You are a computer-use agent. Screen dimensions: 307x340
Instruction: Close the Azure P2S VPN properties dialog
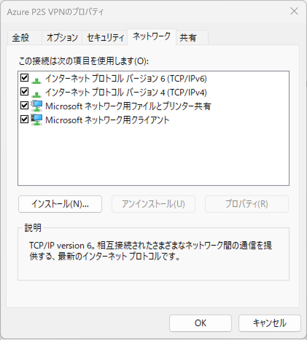tap(294, 11)
